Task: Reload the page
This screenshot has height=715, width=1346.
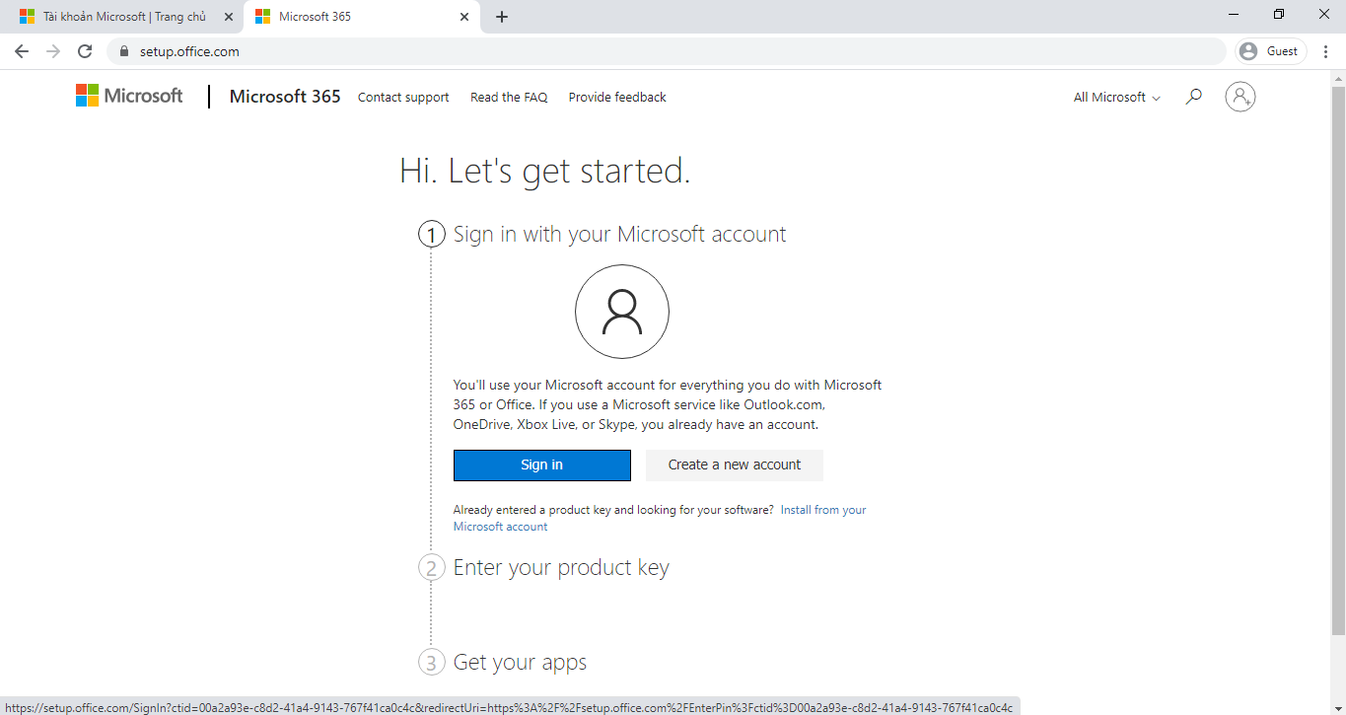Action: [84, 50]
